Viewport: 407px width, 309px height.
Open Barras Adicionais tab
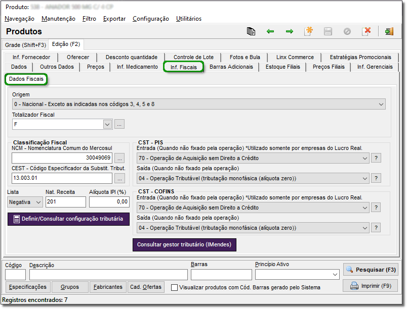[231, 67]
